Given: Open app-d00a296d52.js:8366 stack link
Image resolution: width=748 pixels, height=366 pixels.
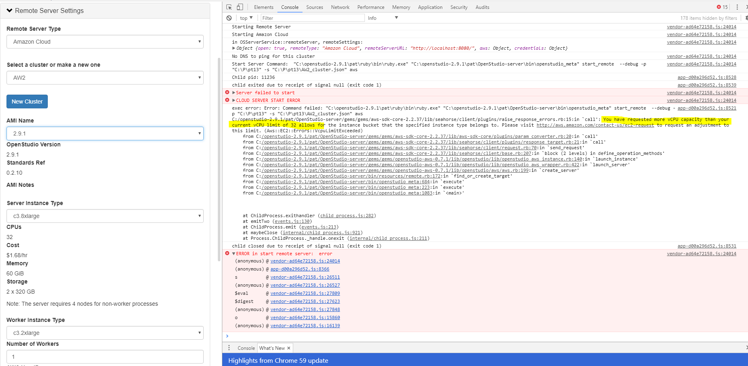Looking at the screenshot, I should pos(300,269).
